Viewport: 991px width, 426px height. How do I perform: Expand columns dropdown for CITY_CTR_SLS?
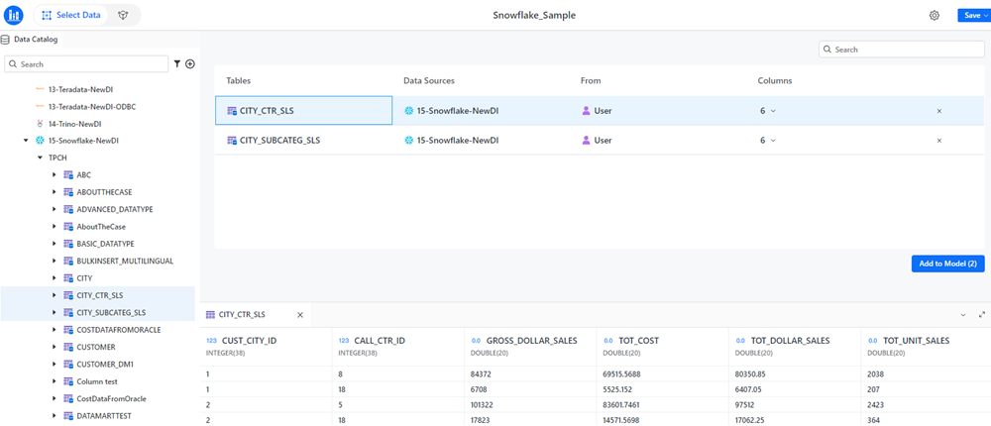pos(768,111)
